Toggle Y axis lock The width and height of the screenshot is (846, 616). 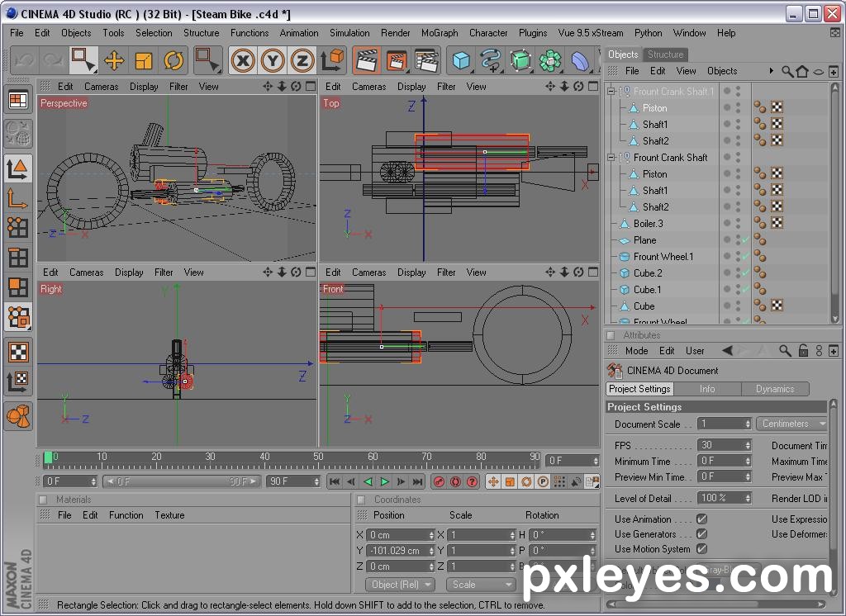(273, 60)
